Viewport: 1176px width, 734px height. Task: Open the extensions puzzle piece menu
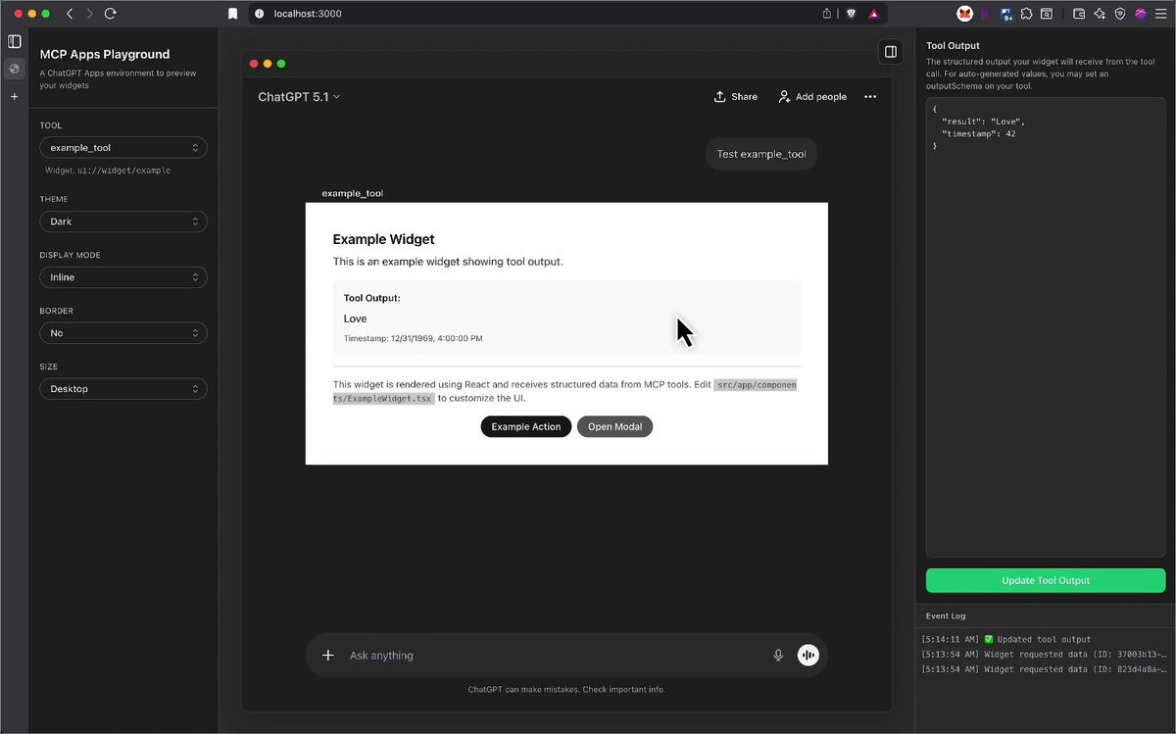point(1026,14)
